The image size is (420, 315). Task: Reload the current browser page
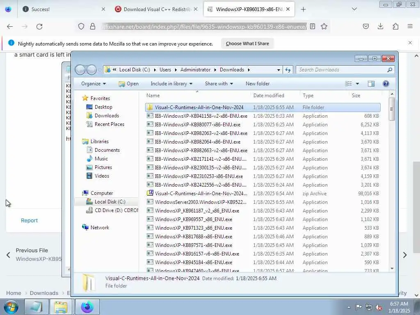tap(39, 27)
